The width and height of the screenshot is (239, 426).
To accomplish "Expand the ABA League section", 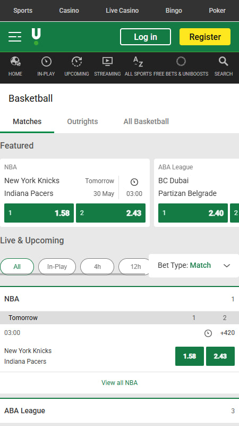I will pyautogui.click(x=119, y=411).
